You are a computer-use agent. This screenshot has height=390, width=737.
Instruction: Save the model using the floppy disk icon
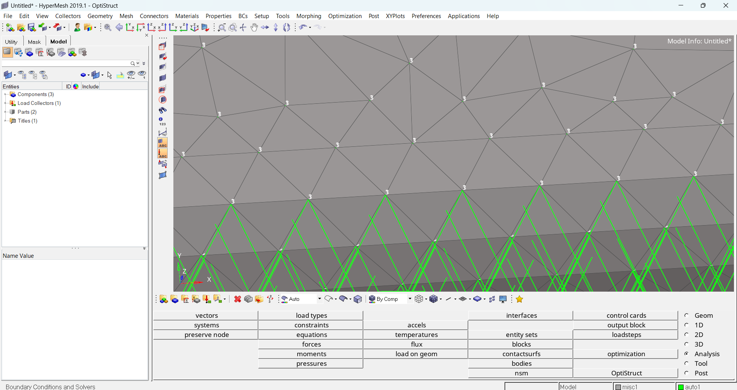coord(32,28)
